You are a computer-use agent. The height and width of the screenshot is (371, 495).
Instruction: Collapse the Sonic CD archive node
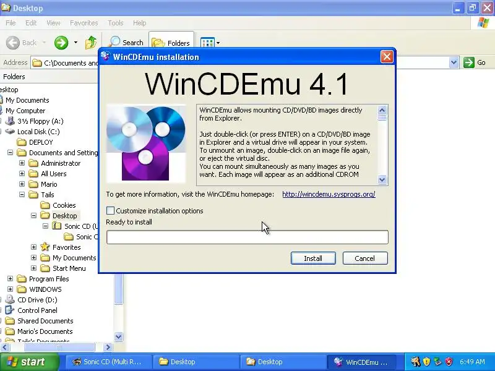pyautogui.click(x=45, y=226)
